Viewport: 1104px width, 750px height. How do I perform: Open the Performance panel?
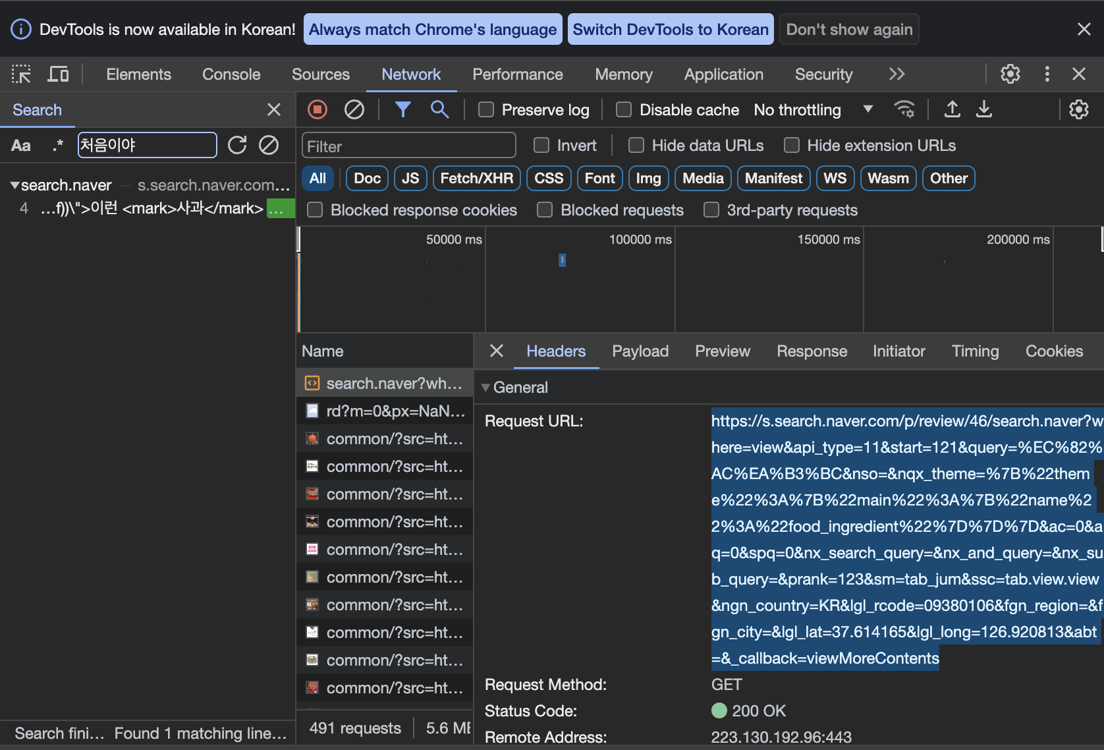pos(518,74)
